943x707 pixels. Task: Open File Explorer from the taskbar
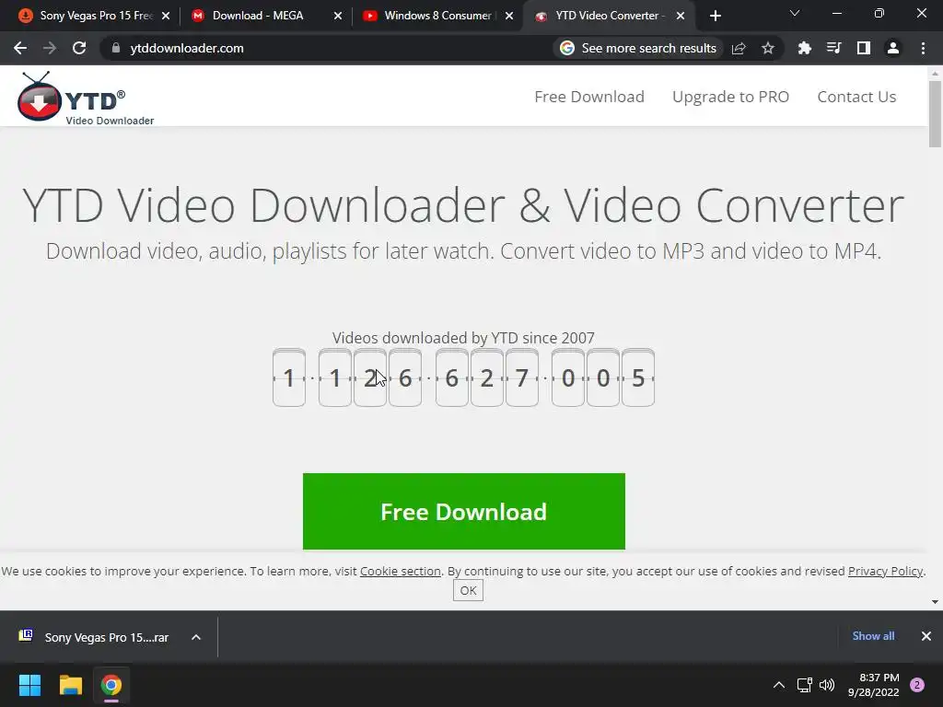coord(70,685)
